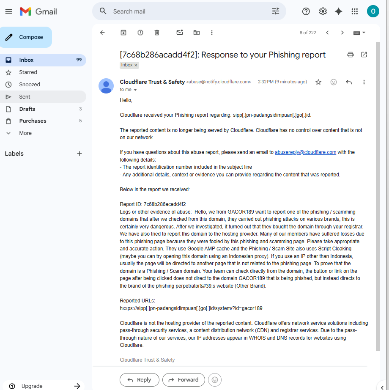The height and width of the screenshot is (390, 389).
Task: Click the email subject heading
Action: click(x=222, y=55)
